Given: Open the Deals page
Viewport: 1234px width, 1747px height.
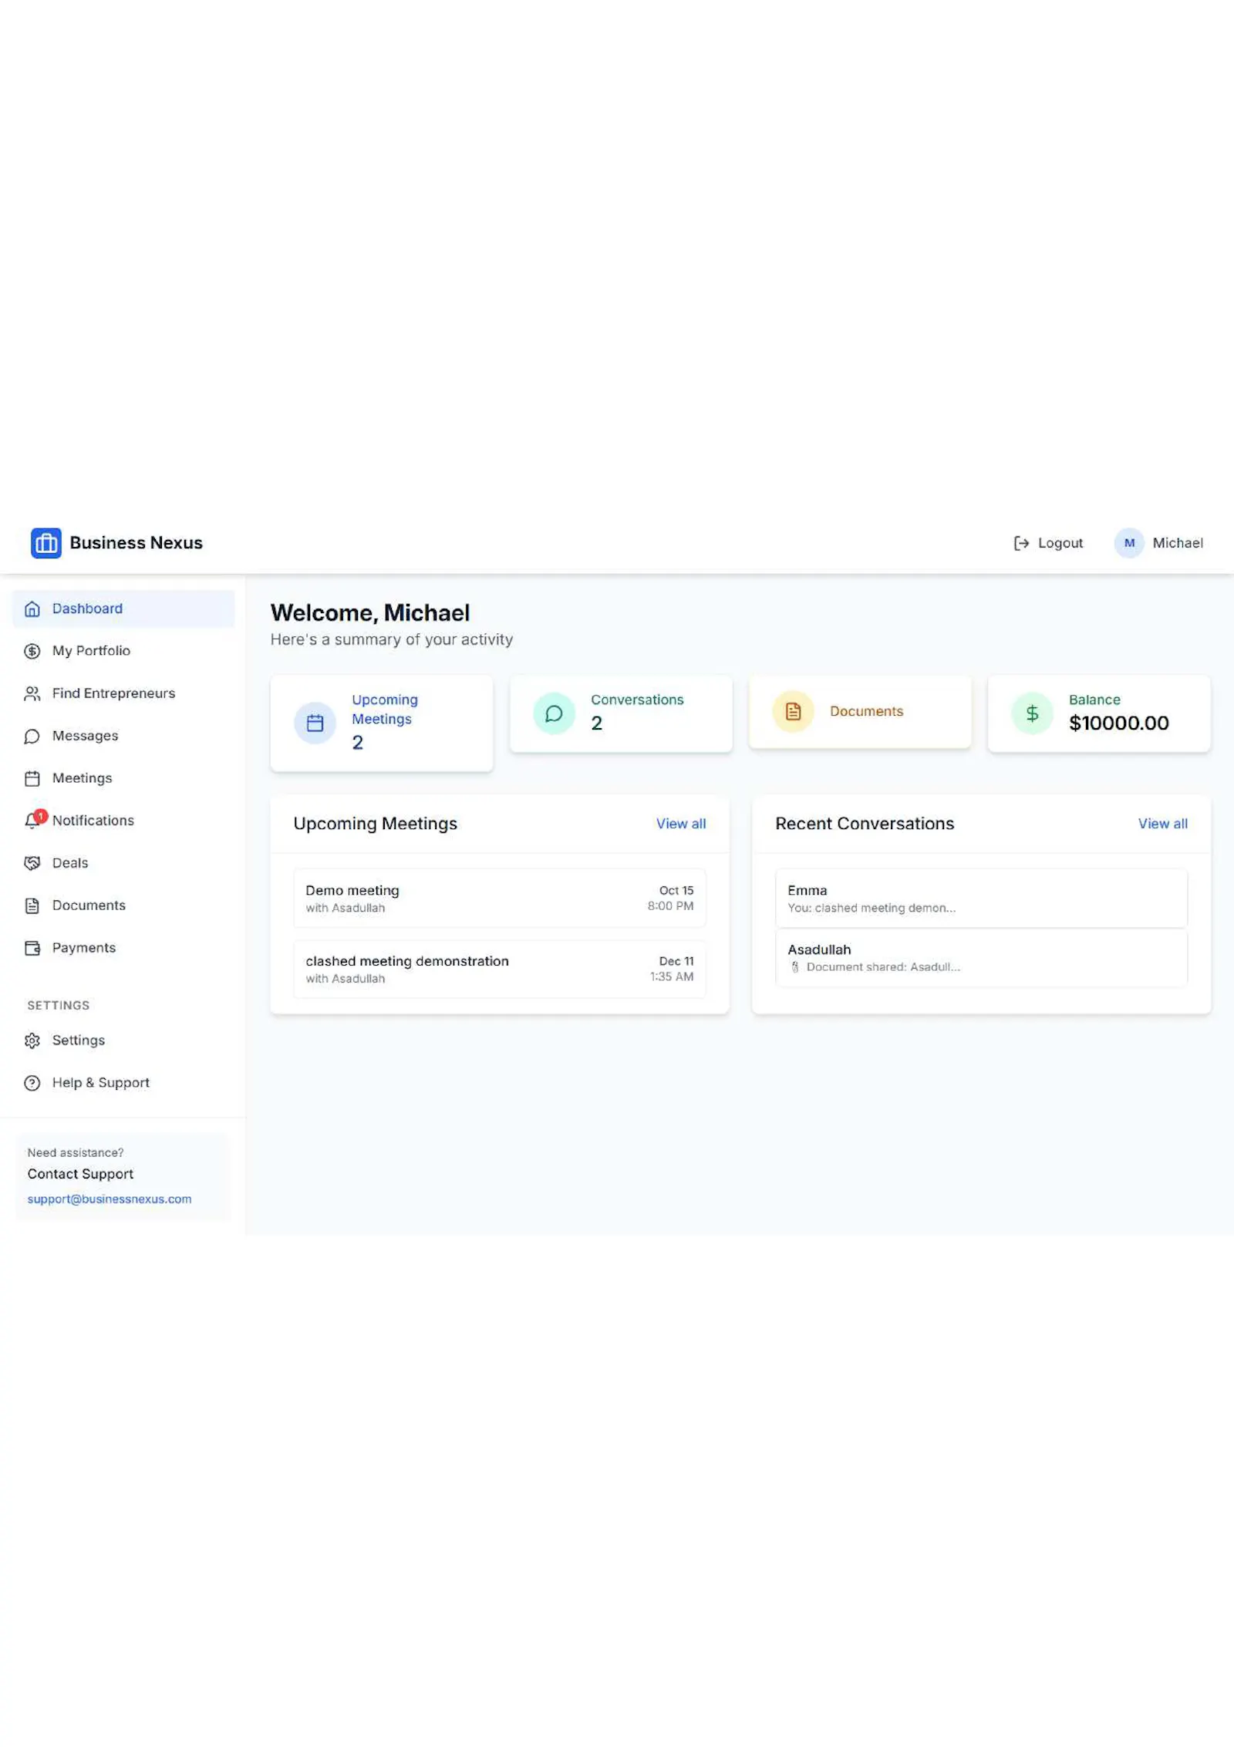Looking at the screenshot, I should click(x=123, y=863).
